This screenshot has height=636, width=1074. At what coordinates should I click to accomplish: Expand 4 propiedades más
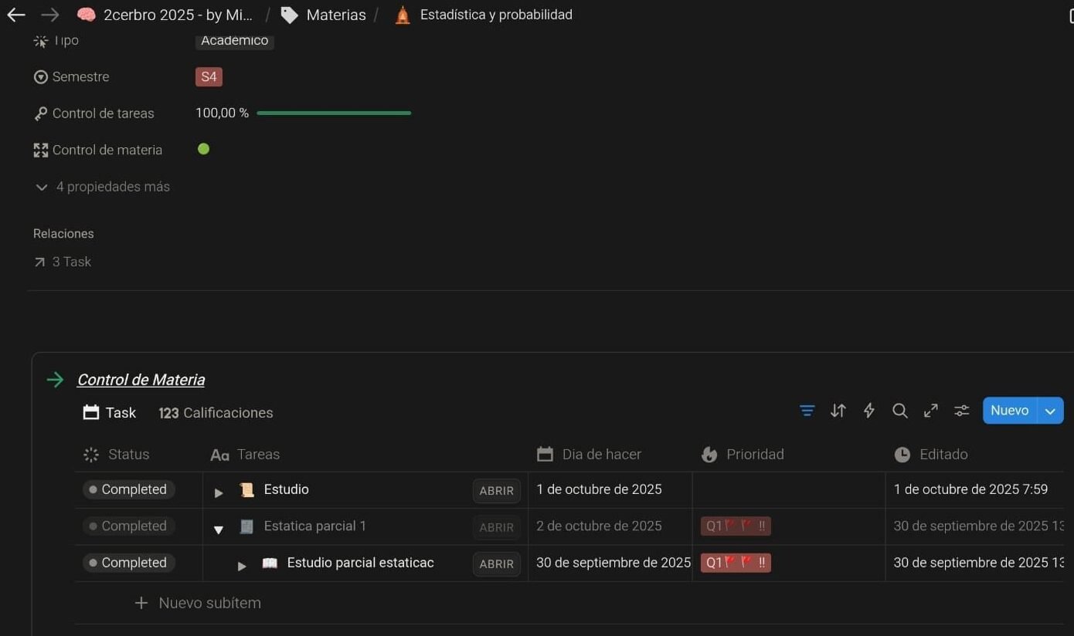point(103,187)
